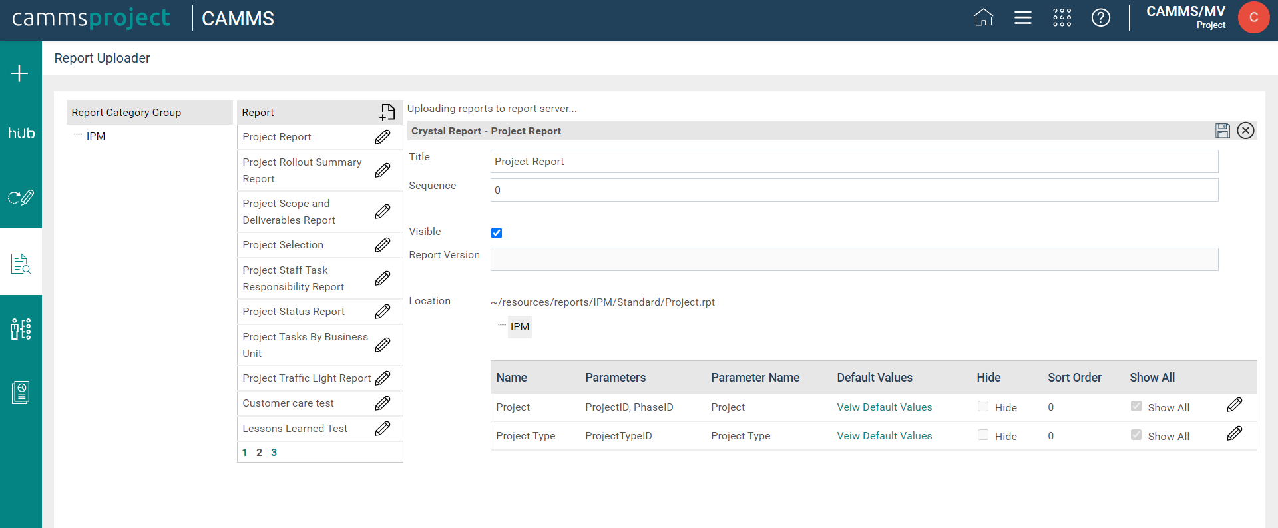
Task: Click the cammsproject logo
Action: [x=91, y=18]
